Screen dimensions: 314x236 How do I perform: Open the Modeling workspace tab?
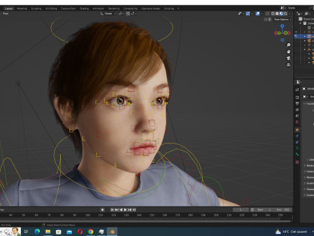[22, 9]
